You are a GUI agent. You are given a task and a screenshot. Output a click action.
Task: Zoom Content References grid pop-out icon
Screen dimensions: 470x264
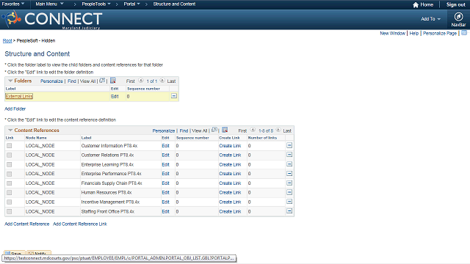click(x=214, y=130)
